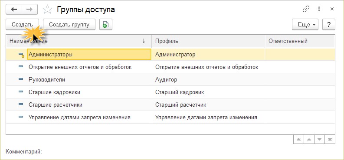The width and height of the screenshot is (344, 160).
Task: Select the Руководители access group row
Action: click(x=170, y=79)
